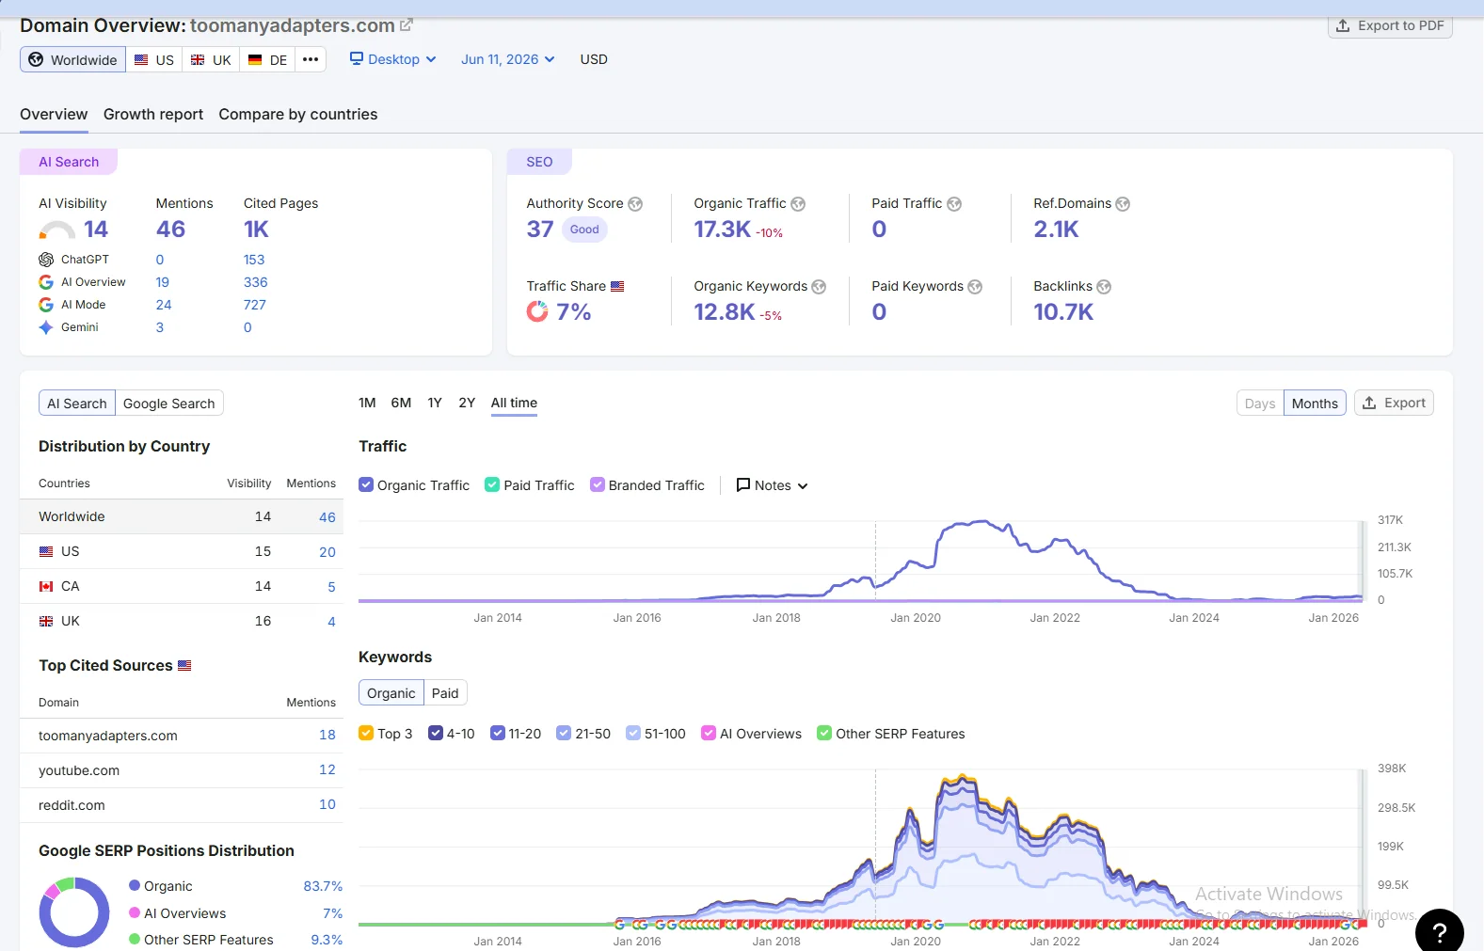Switch chart granularity to Days

pos(1260,404)
